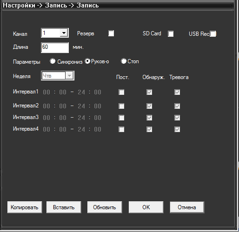Click the Отмена button
This screenshot has height=232, width=239.
pyautogui.click(x=187, y=207)
